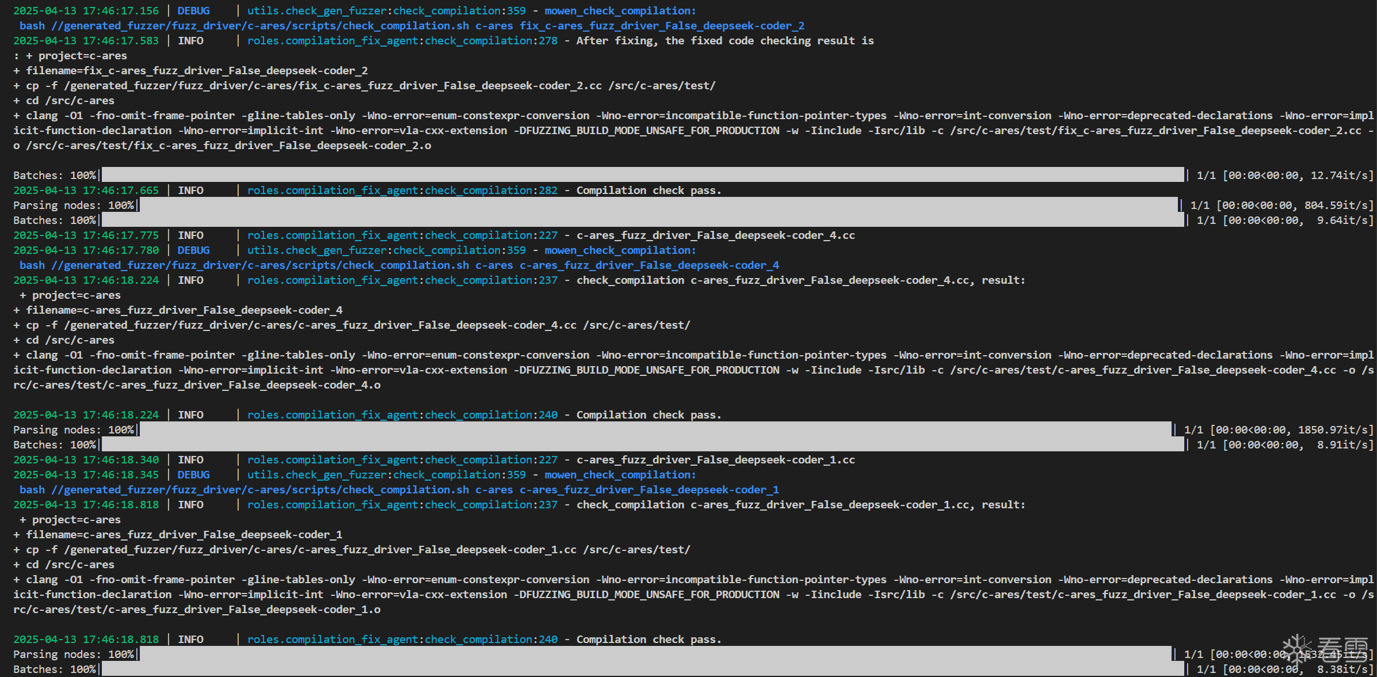
Task: Click the DEBUG level label at 17:46:17.780
Action: tap(193, 250)
